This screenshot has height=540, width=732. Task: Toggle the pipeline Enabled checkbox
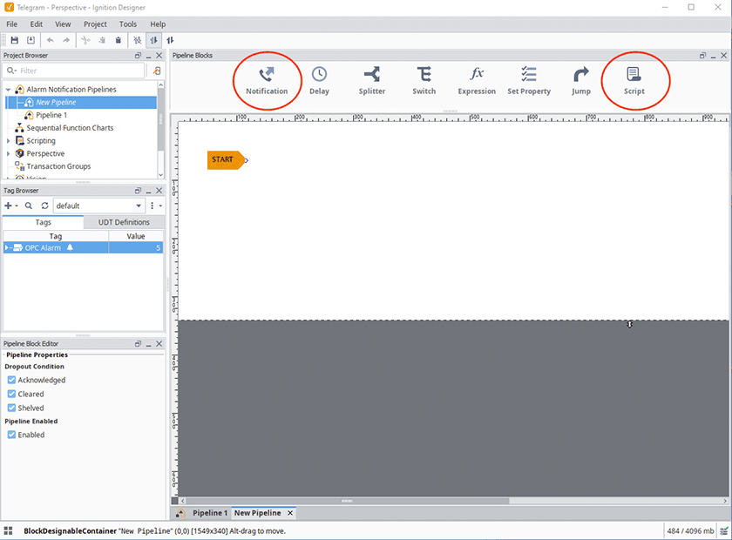(11, 435)
